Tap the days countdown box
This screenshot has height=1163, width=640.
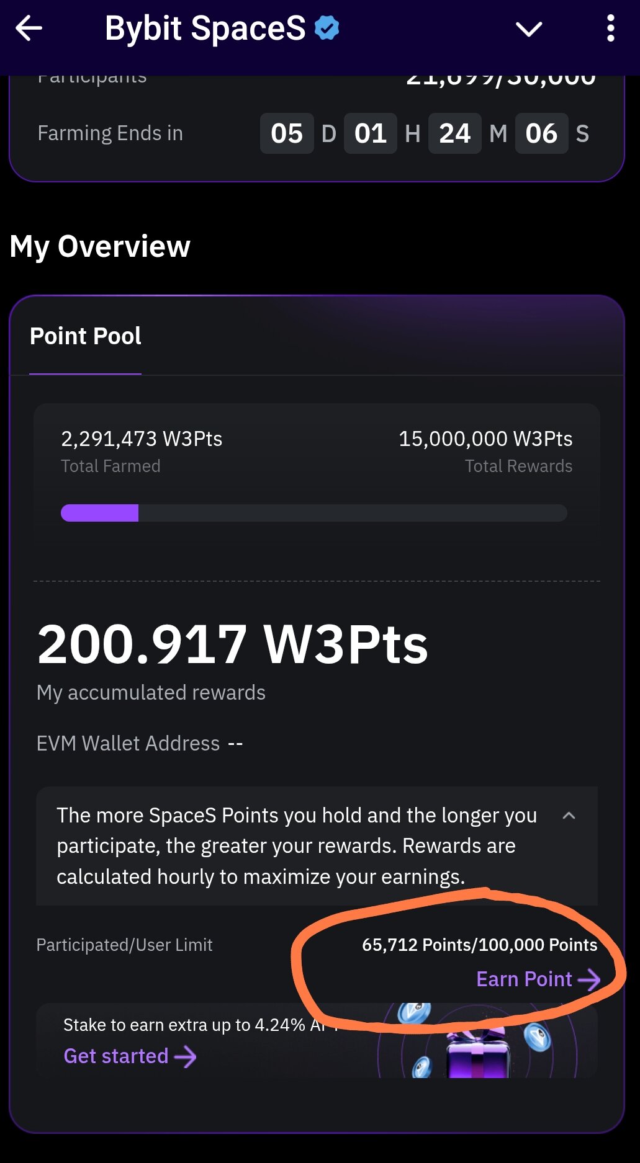pos(287,133)
